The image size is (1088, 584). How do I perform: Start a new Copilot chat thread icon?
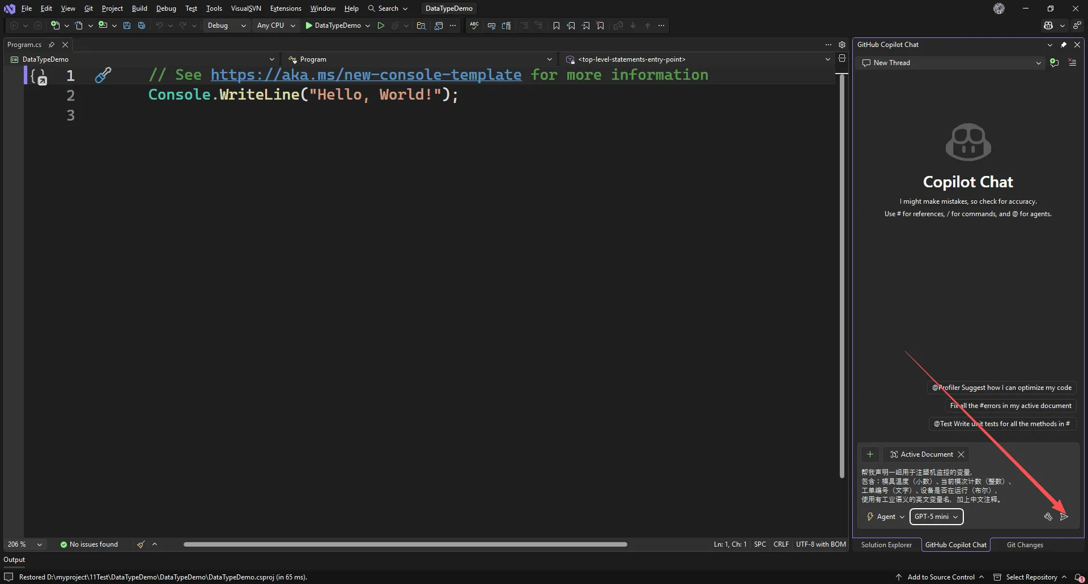(x=1055, y=63)
